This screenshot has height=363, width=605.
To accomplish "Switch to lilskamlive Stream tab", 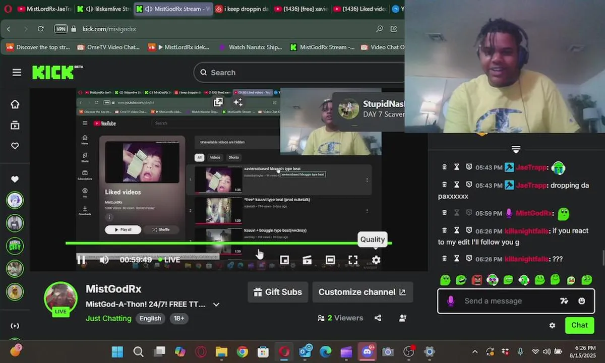I will pos(104,9).
